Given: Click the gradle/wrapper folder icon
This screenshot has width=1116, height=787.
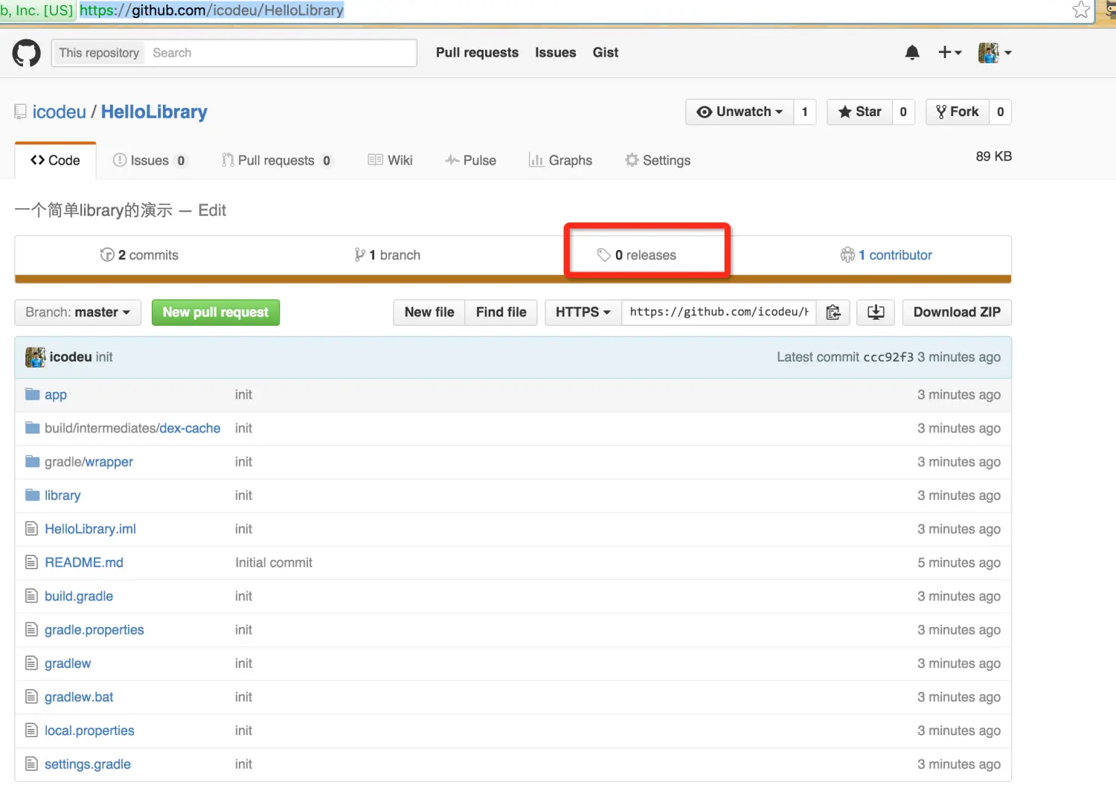Looking at the screenshot, I should point(32,462).
